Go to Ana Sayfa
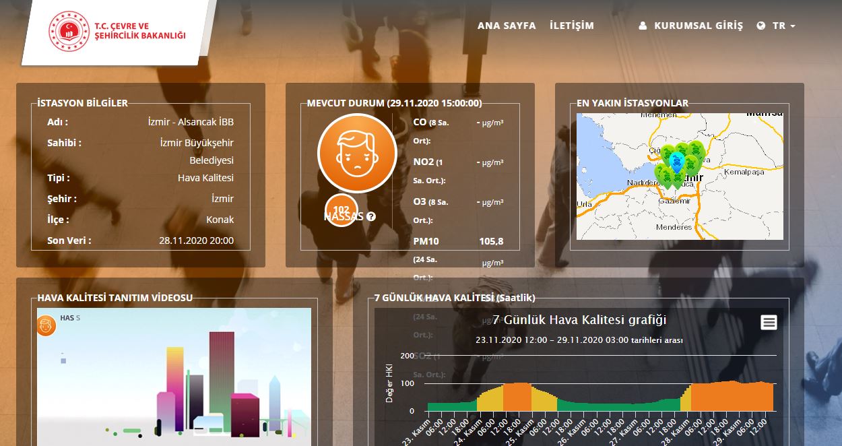The width and height of the screenshot is (842, 446). click(x=507, y=26)
